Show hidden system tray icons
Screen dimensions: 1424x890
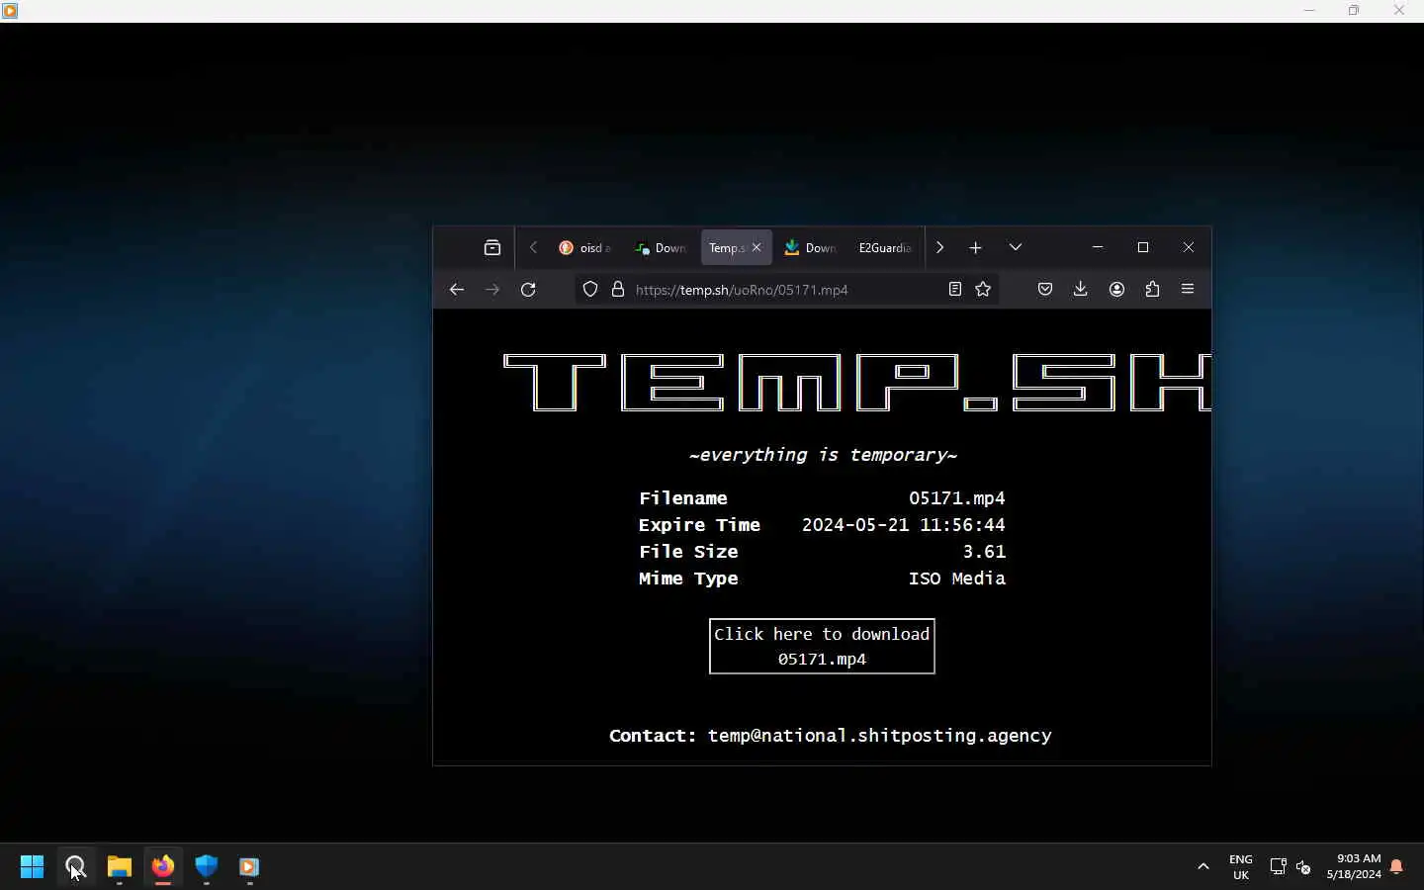1203,866
